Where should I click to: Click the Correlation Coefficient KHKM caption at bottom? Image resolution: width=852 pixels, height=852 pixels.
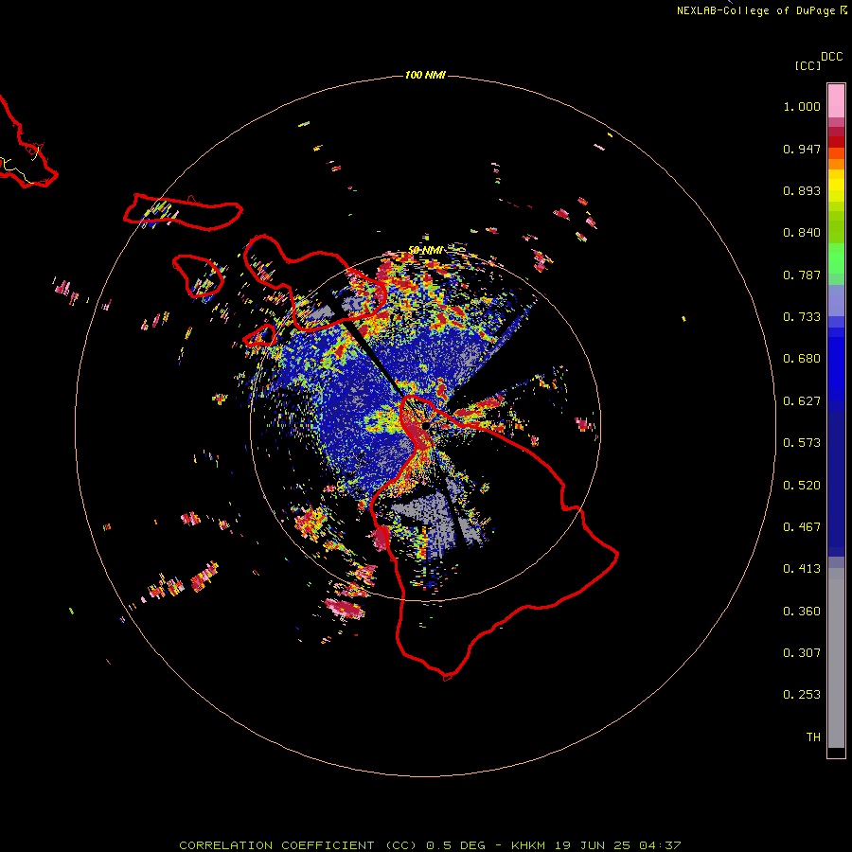tap(430, 845)
